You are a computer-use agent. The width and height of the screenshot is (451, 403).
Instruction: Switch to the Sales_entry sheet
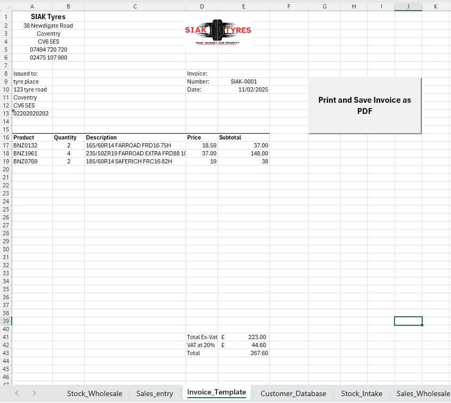click(155, 393)
